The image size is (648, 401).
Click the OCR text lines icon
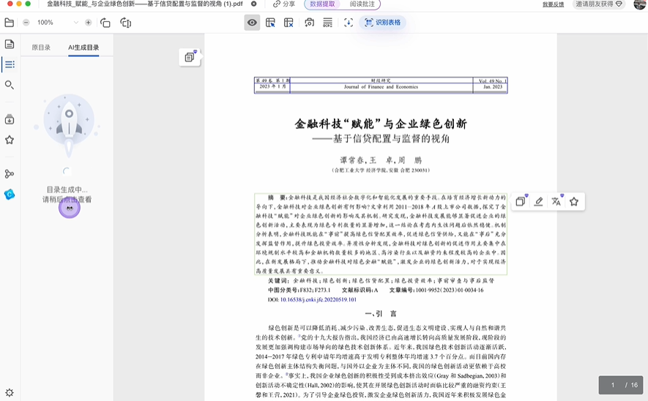point(327,23)
